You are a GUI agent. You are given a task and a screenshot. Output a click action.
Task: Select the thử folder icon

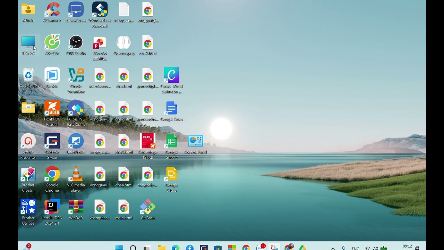point(28,111)
